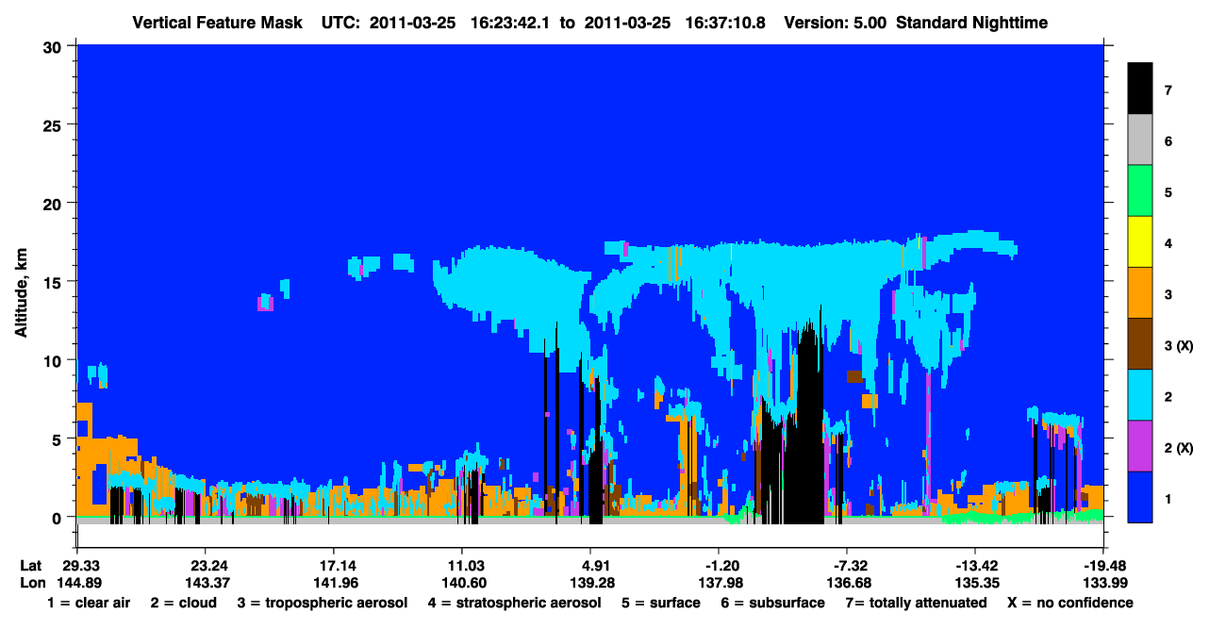Click the 'Lat' row label
This screenshot has width=1226, height=629.
coord(30,566)
